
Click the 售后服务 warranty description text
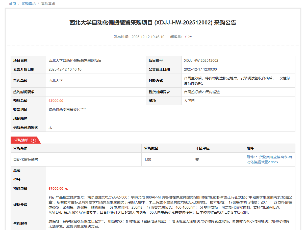click(x=169, y=224)
